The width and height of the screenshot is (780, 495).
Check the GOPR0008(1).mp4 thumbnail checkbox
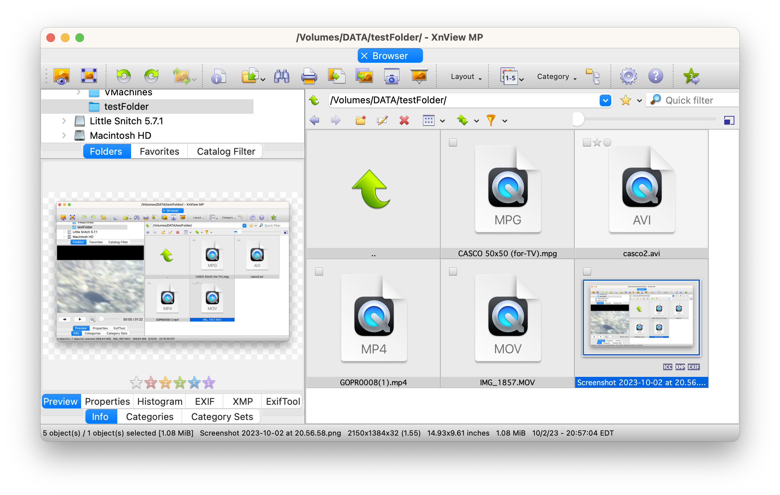click(x=319, y=271)
